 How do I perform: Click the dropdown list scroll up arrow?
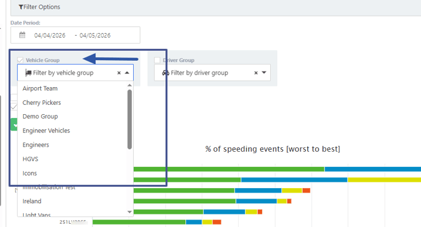[x=129, y=85]
